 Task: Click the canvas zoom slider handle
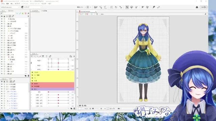coord(93,109)
